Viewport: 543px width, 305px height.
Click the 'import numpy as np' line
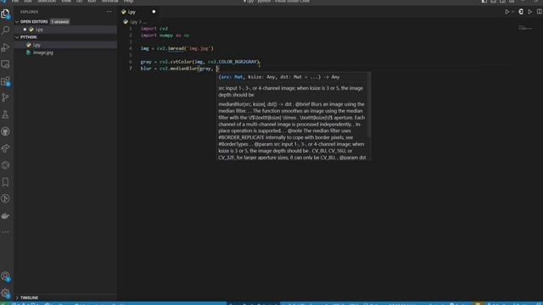(165, 36)
